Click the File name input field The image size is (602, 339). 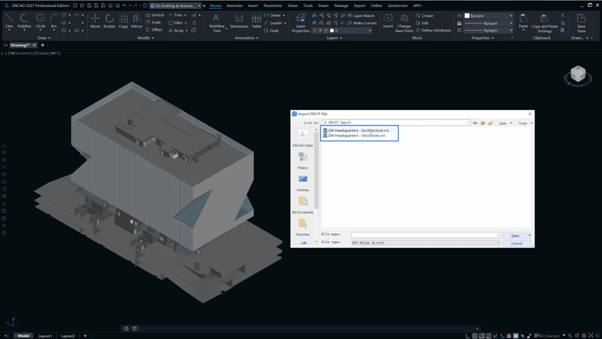(426, 235)
